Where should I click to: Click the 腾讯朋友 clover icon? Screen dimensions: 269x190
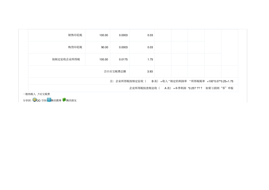point(64,100)
